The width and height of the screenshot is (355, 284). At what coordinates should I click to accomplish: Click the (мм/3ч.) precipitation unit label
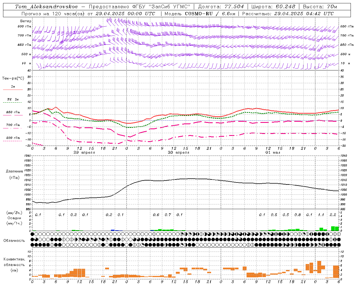[14, 213]
